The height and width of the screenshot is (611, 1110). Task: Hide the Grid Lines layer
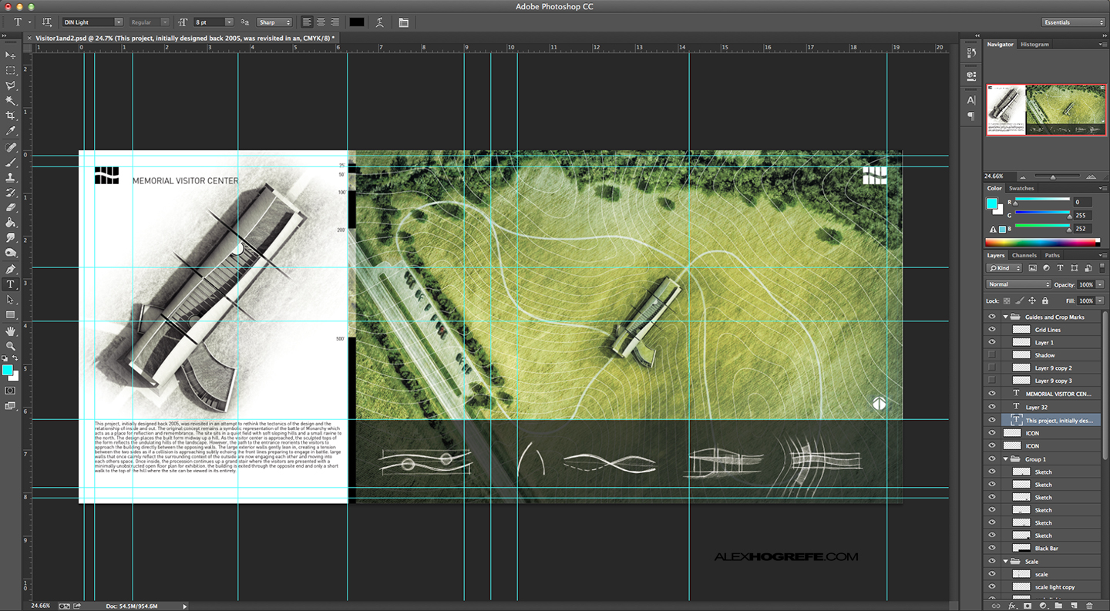point(992,329)
